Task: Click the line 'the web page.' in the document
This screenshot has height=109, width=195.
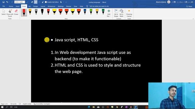Action: tap(69, 71)
